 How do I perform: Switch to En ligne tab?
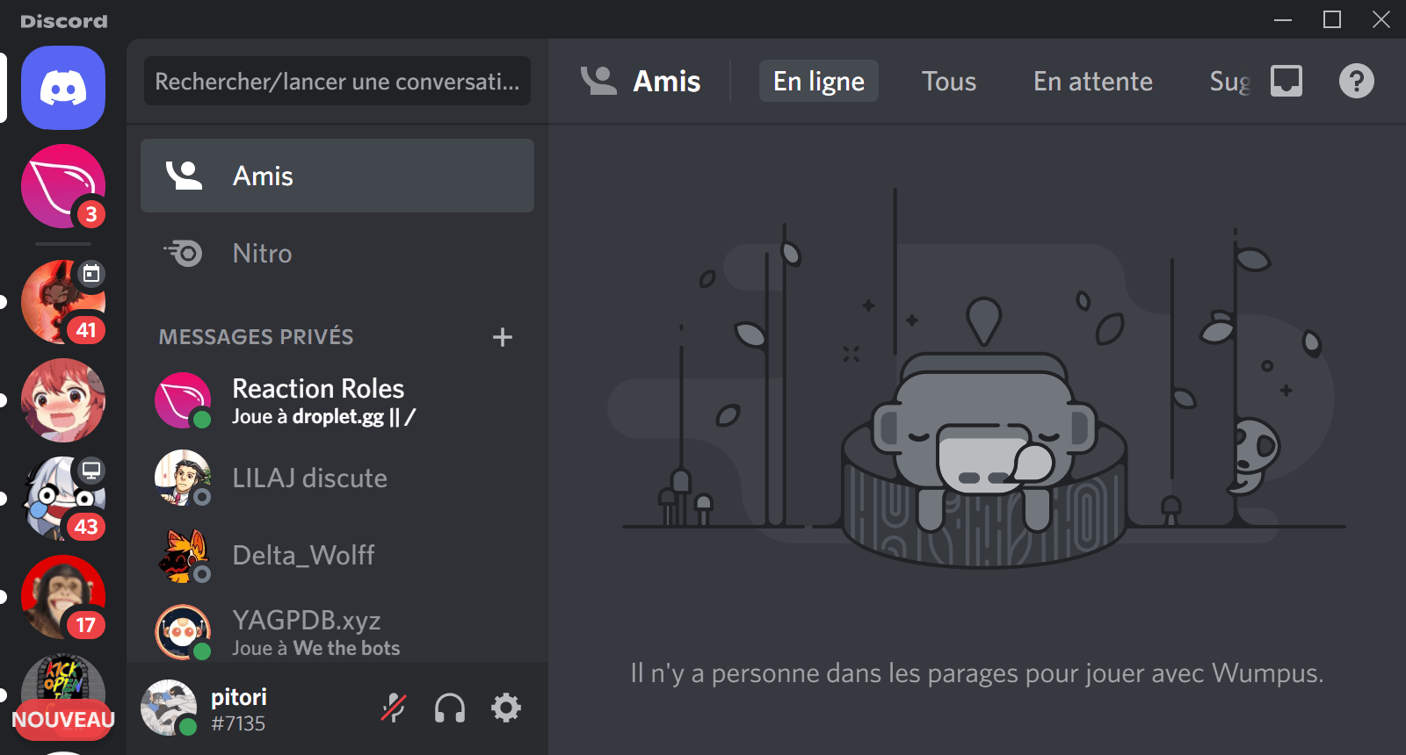coord(819,81)
